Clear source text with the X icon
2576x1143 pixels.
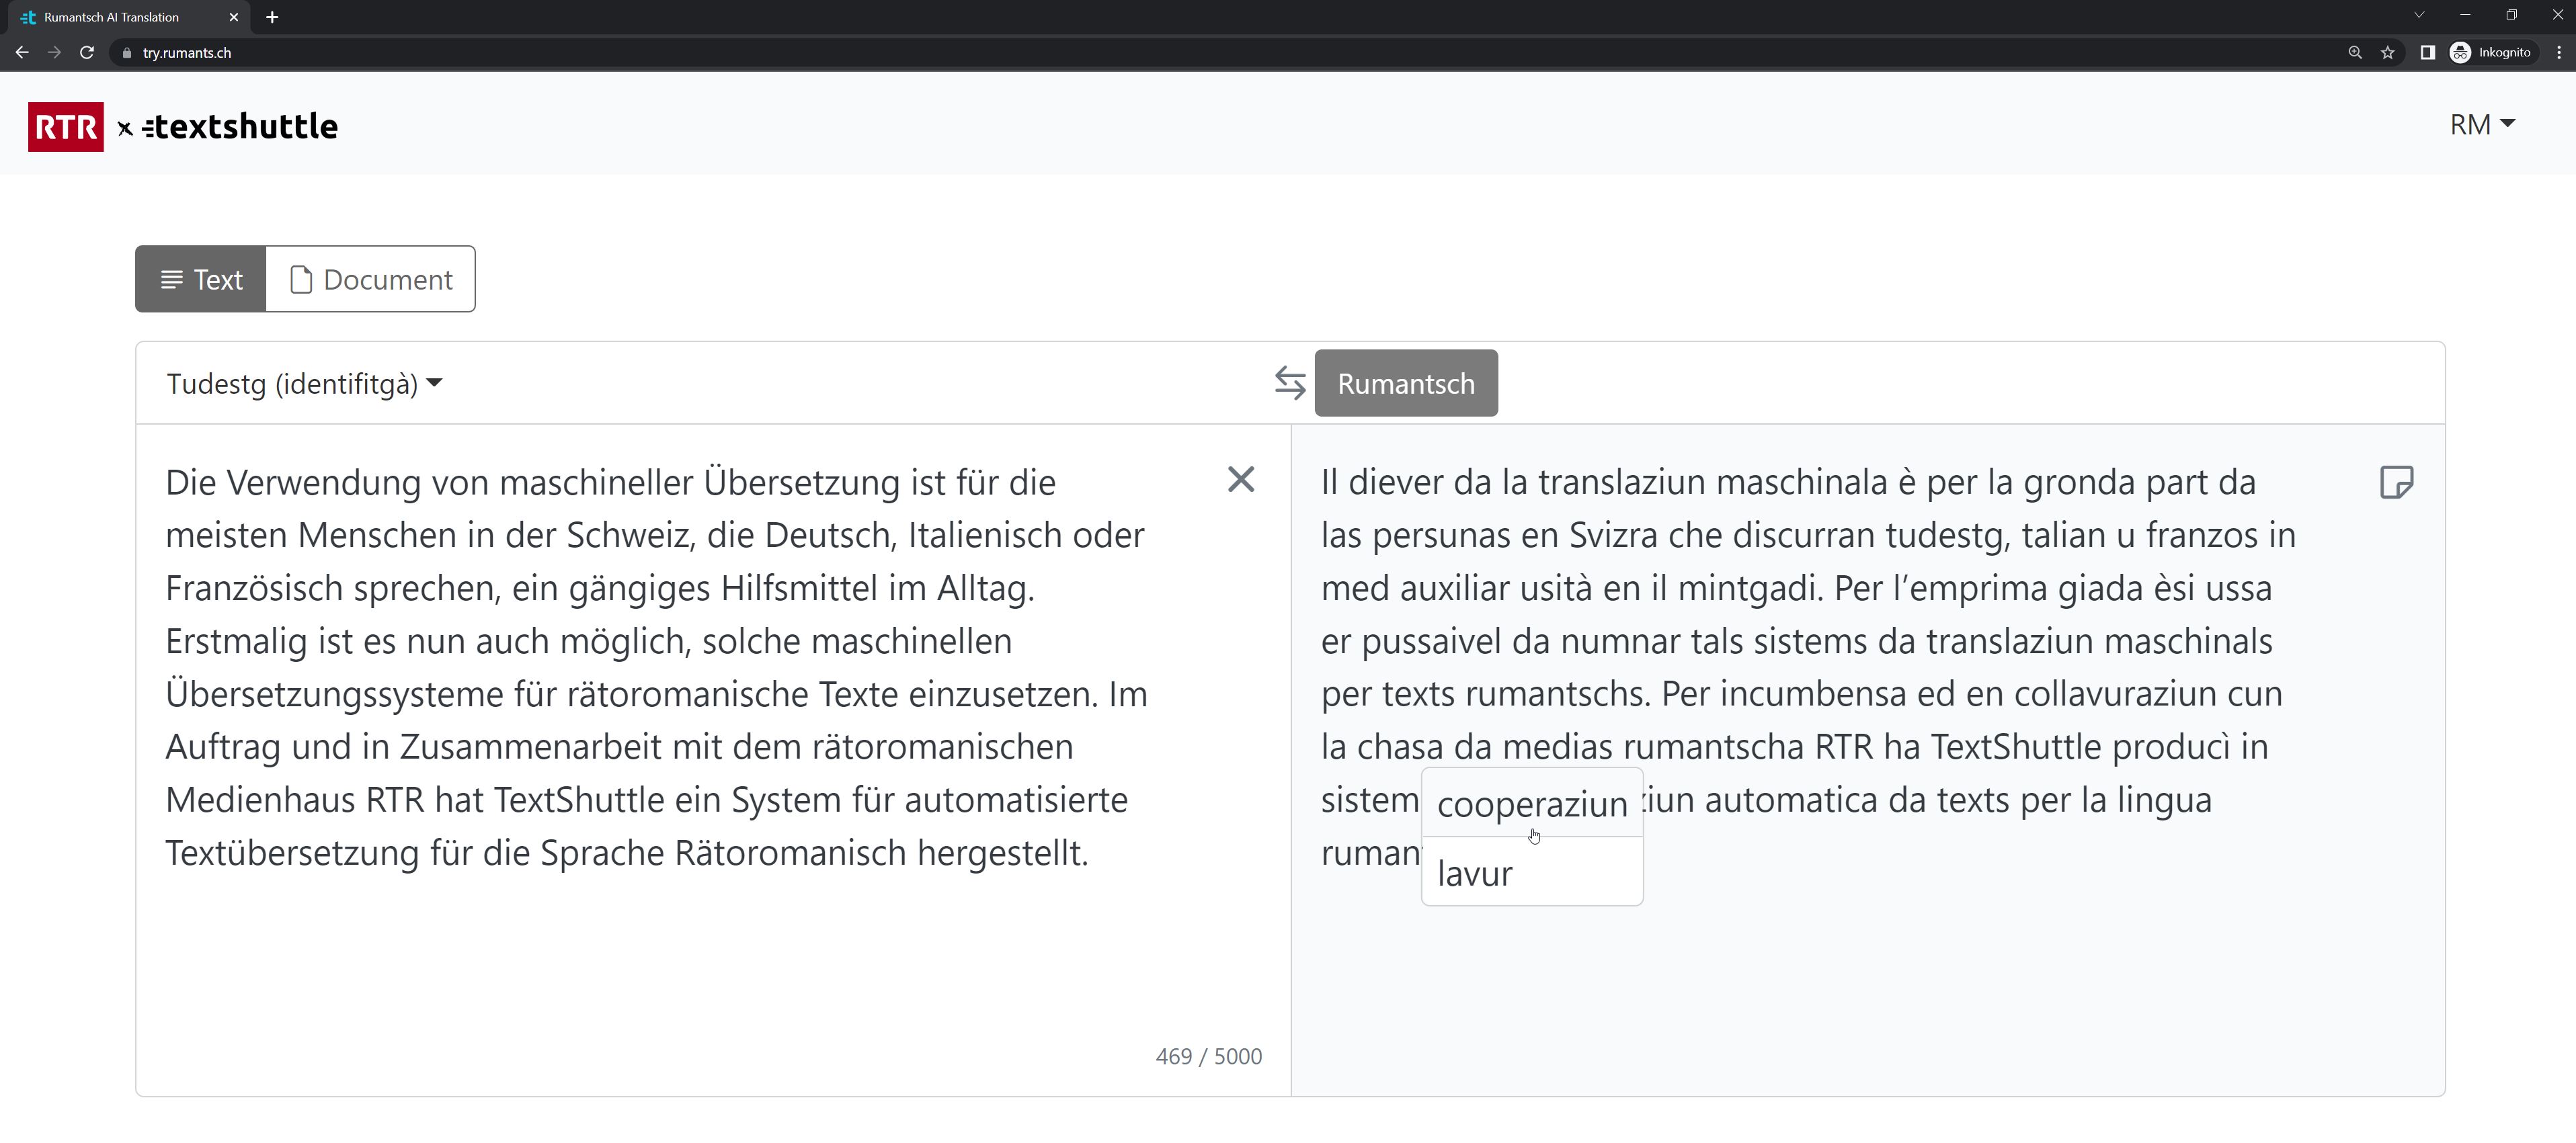[1241, 480]
